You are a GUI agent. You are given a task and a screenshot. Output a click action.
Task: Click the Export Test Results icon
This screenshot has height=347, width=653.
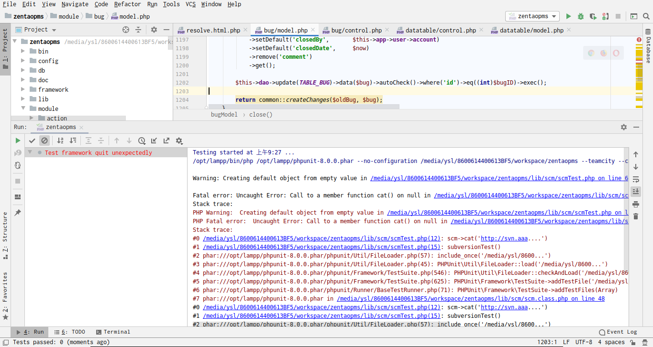tap(166, 141)
